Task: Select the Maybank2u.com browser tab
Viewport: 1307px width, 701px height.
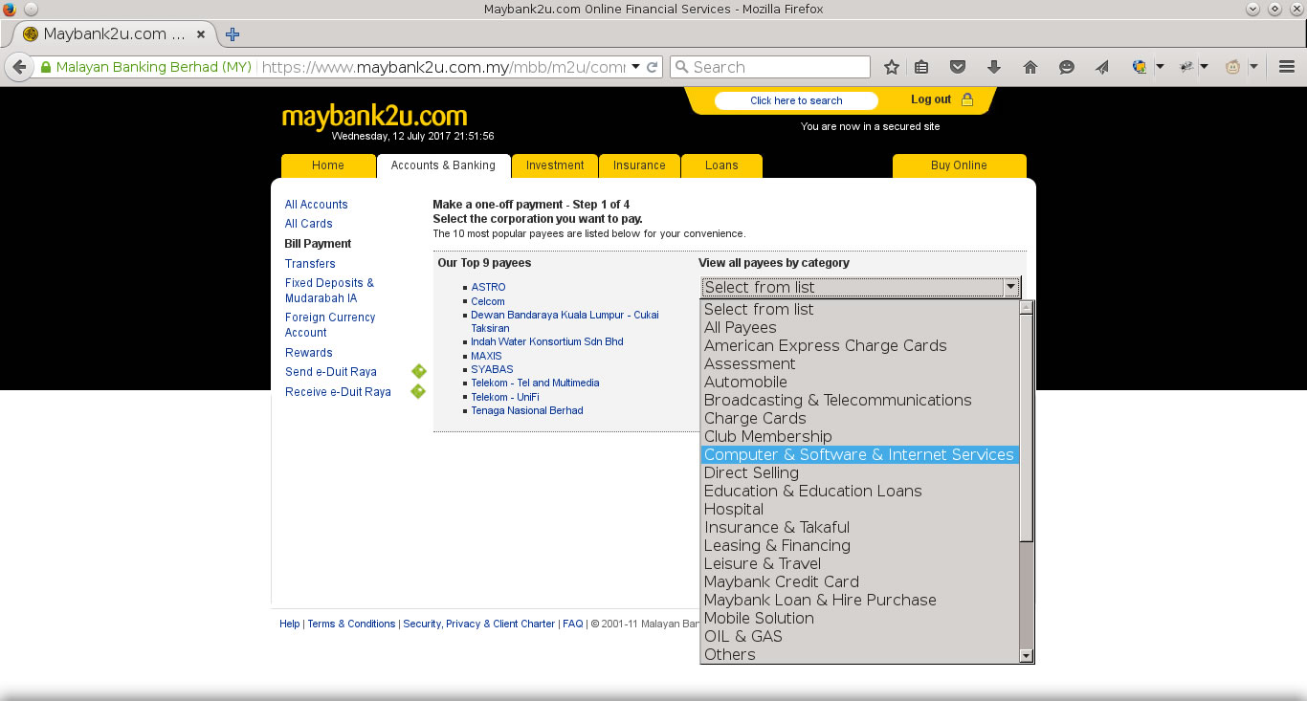Action: click(113, 34)
